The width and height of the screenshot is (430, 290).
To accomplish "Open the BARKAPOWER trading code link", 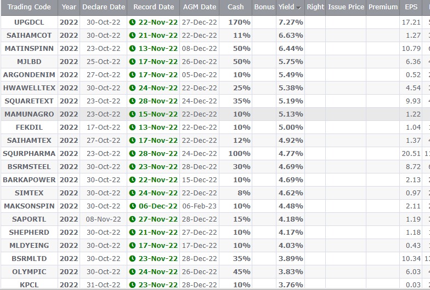I will [30, 180].
